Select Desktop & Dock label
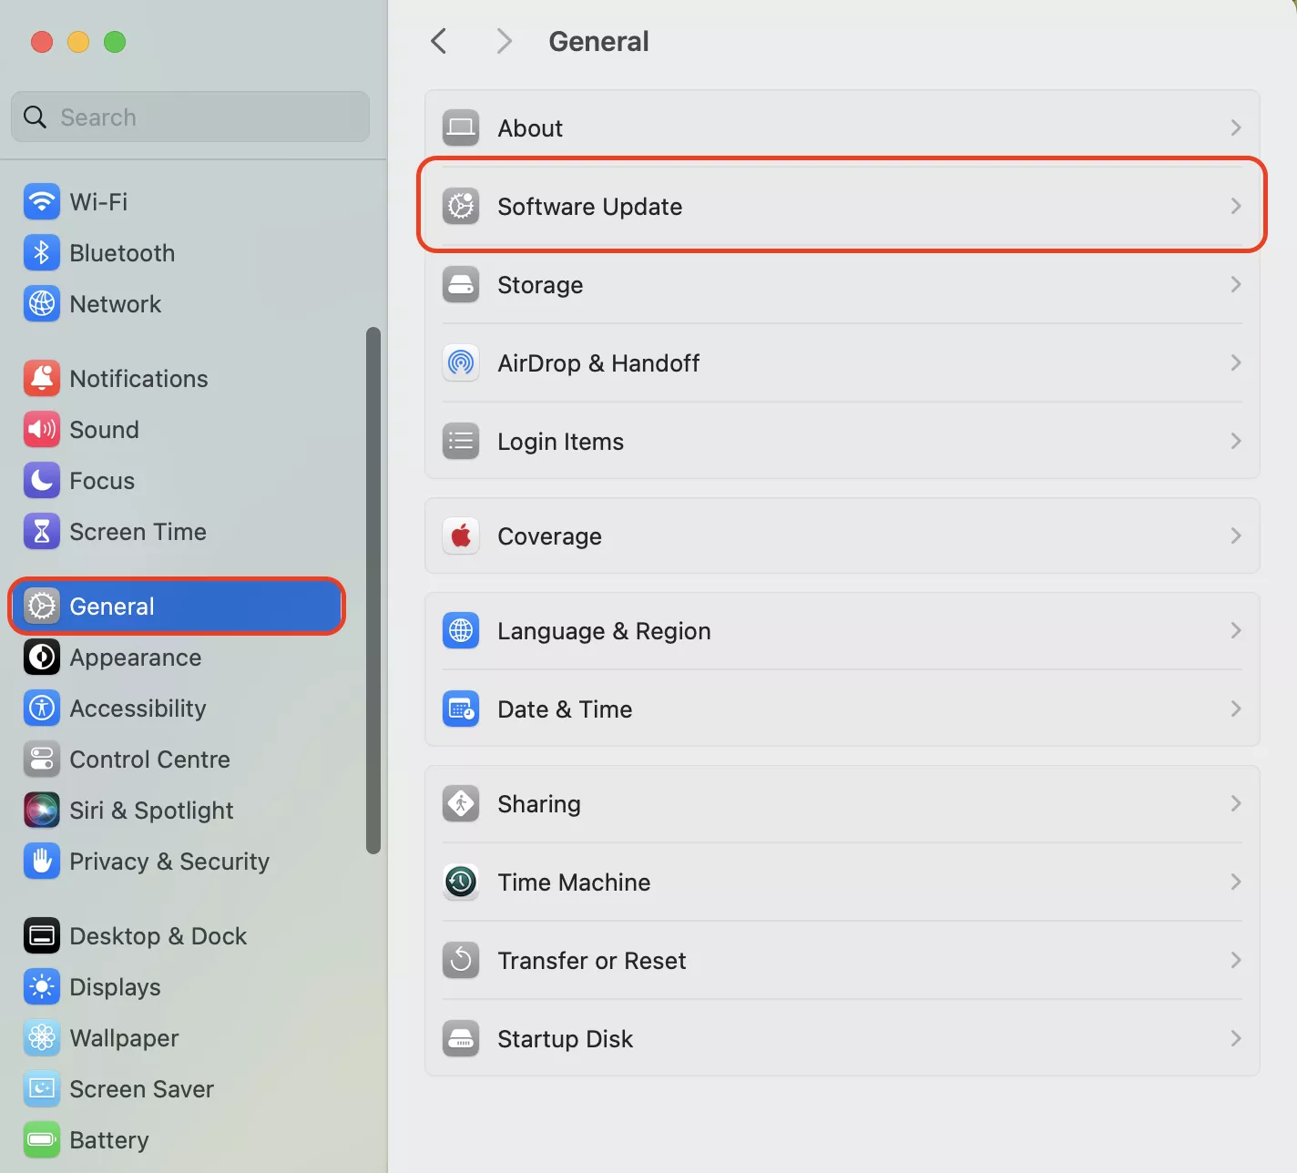This screenshot has height=1173, width=1297. (158, 935)
